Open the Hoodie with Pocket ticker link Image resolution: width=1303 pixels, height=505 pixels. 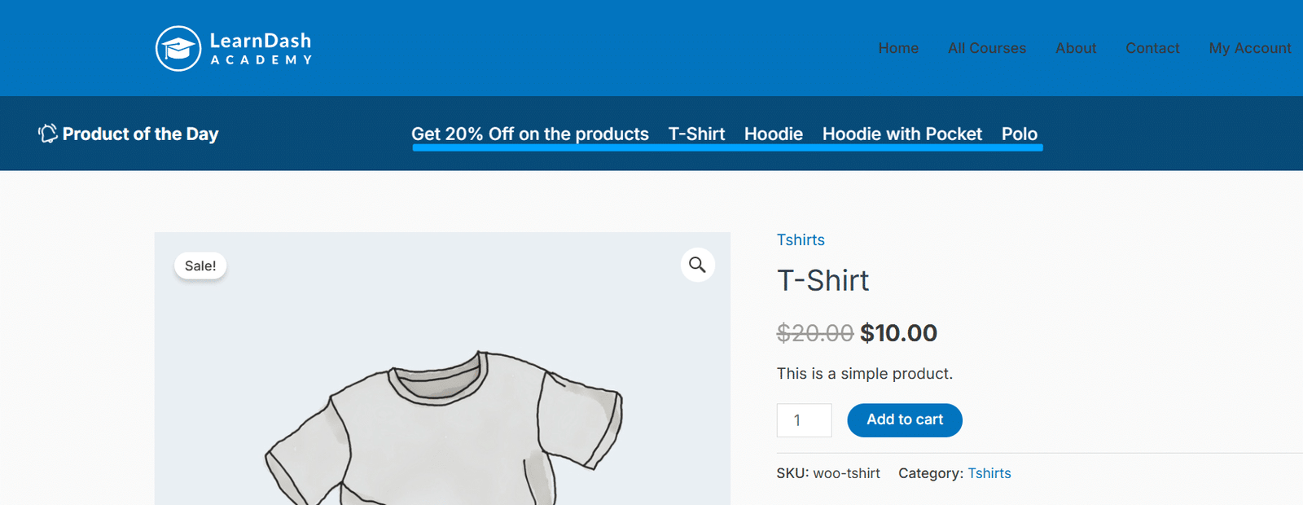point(902,134)
